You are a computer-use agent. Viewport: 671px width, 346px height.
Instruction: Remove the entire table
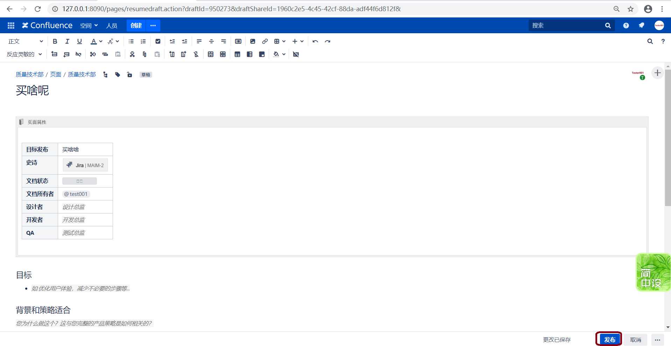click(296, 54)
